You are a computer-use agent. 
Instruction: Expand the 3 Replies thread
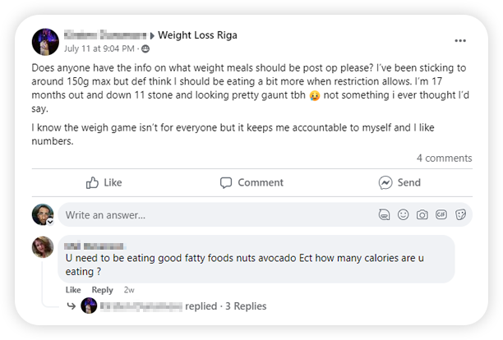246,306
